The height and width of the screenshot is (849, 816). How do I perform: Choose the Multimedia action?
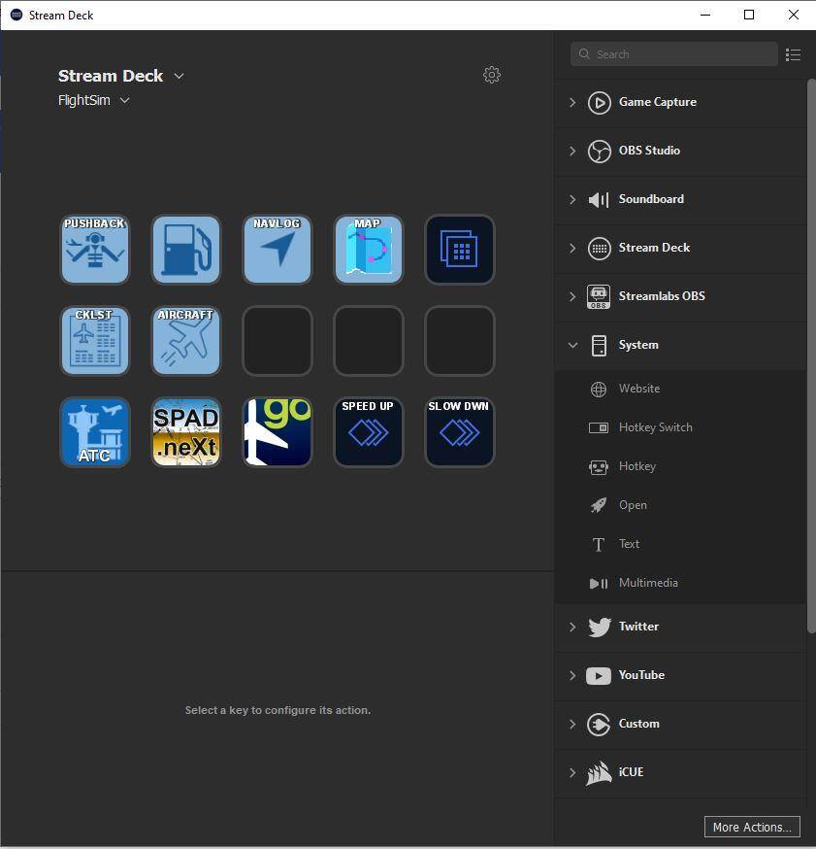tap(647, 583)
